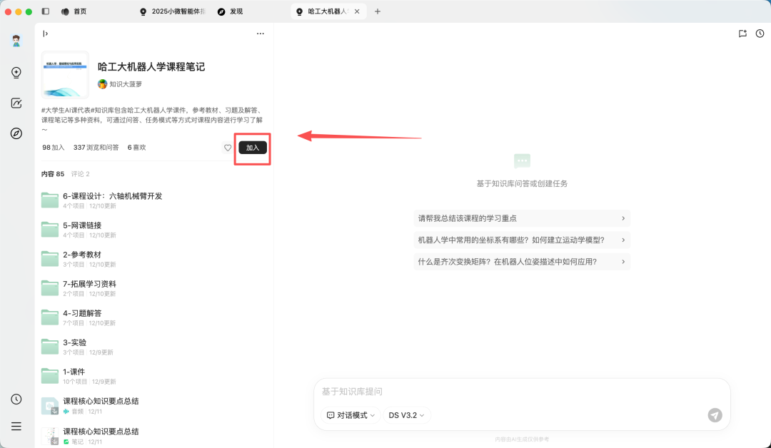Click the send message icon in the chat box
The width and height of the screenshot is (771, 448).
[x=715, y=414]
